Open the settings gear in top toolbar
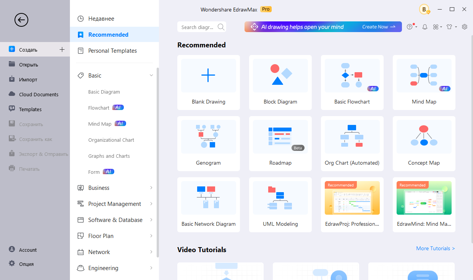The height and width of the screenshot is (280, 473). (465, 27)
